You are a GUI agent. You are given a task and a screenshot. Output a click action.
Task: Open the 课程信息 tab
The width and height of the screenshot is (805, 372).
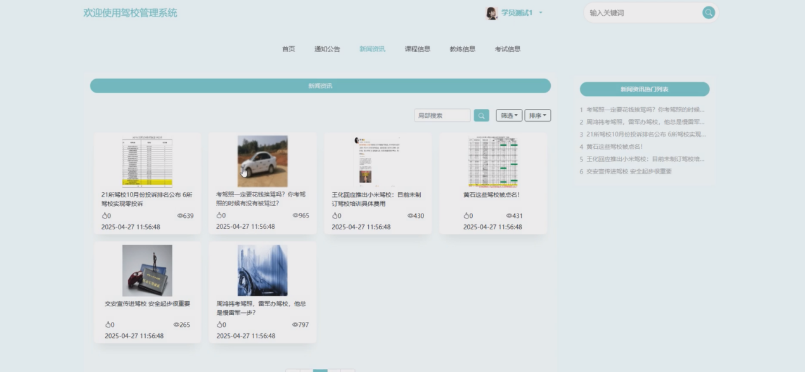[x=417, y=49]
